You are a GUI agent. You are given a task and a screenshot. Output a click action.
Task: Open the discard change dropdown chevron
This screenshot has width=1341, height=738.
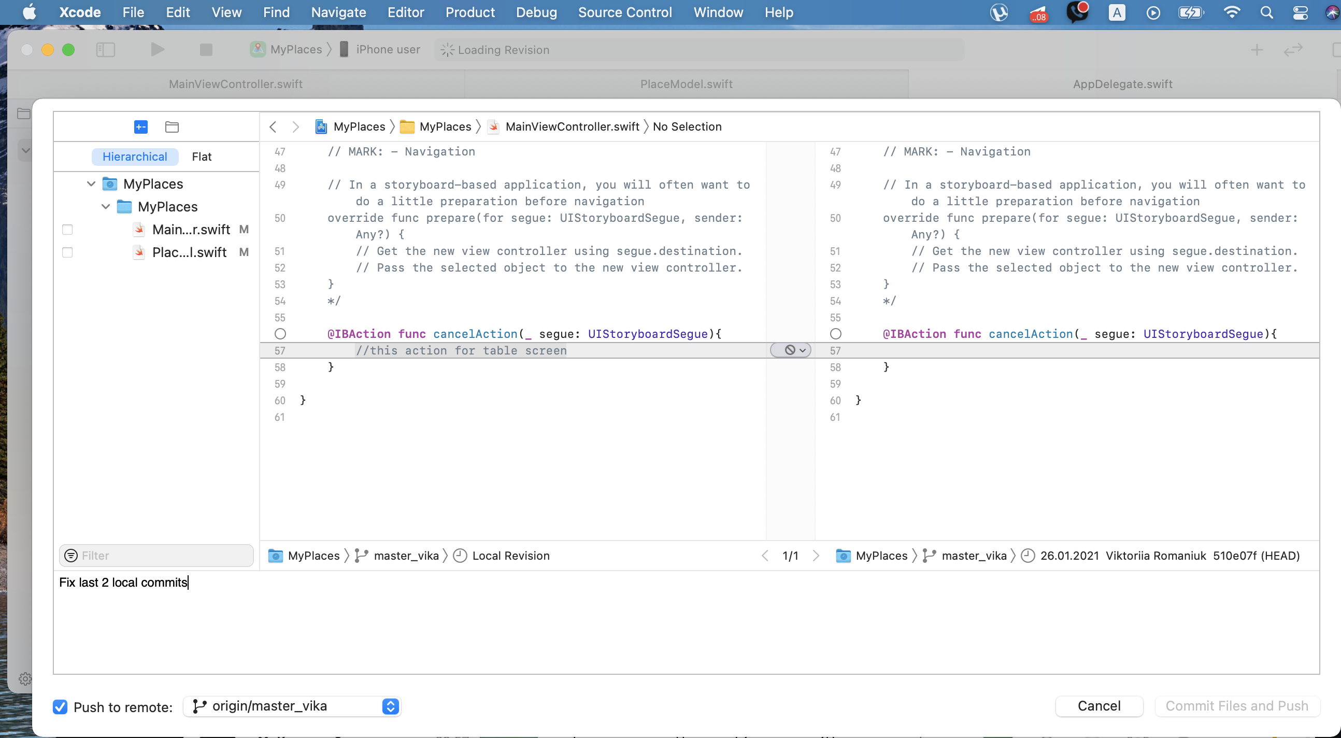[x=802, y=350]
